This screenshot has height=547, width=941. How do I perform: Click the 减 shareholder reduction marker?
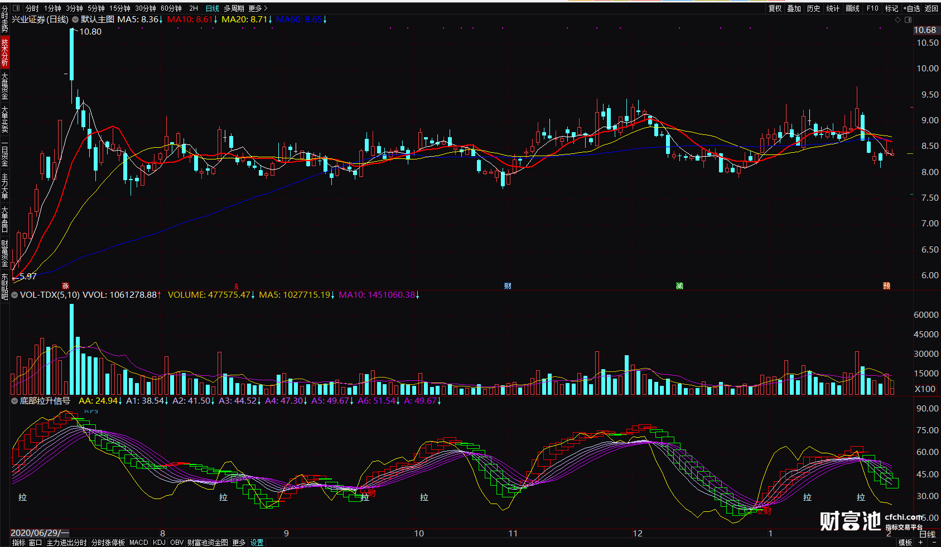[679, 286]
